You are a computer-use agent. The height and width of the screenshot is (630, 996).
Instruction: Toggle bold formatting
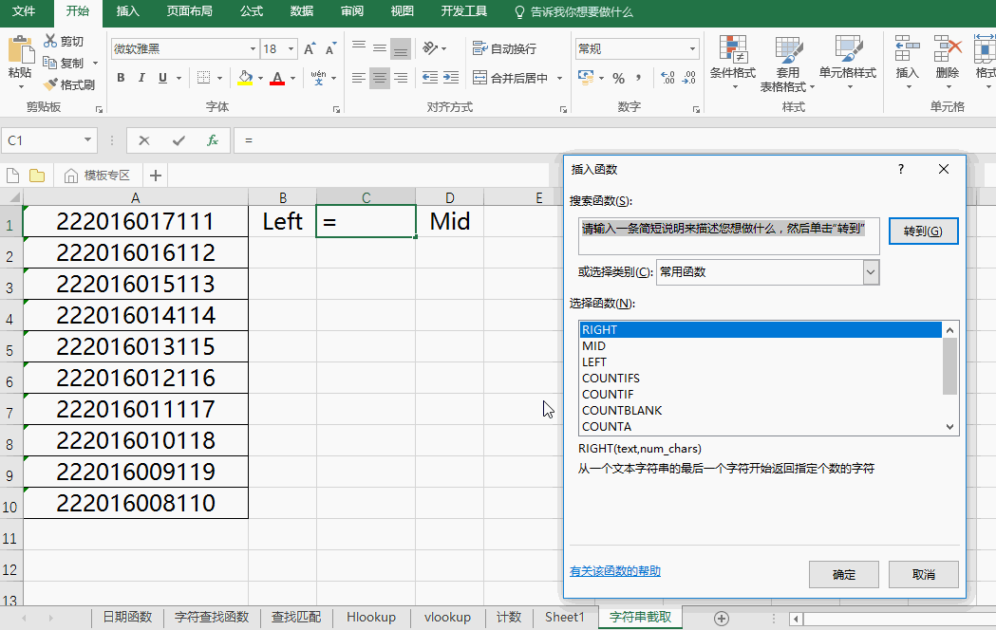click(121, 78)
